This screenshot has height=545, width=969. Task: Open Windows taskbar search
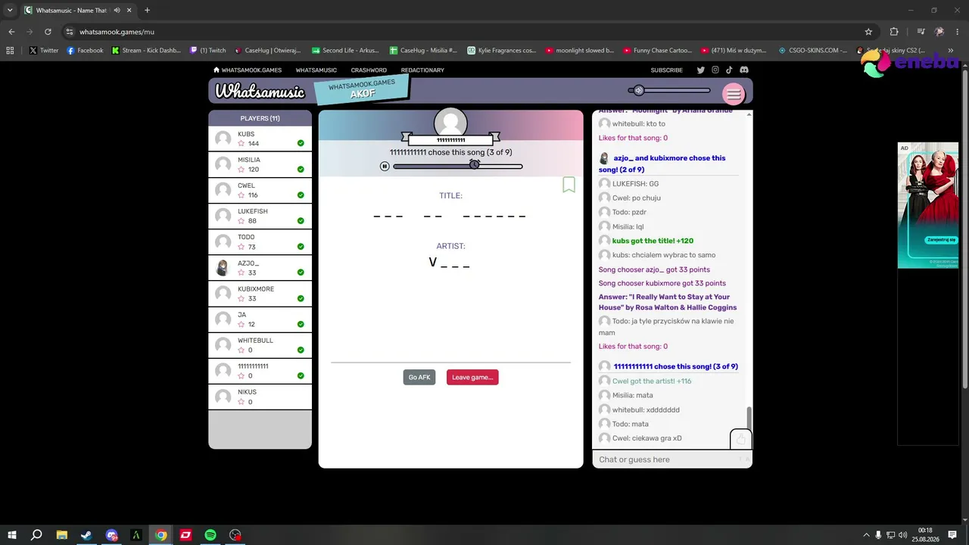click(x=36, y=535)
